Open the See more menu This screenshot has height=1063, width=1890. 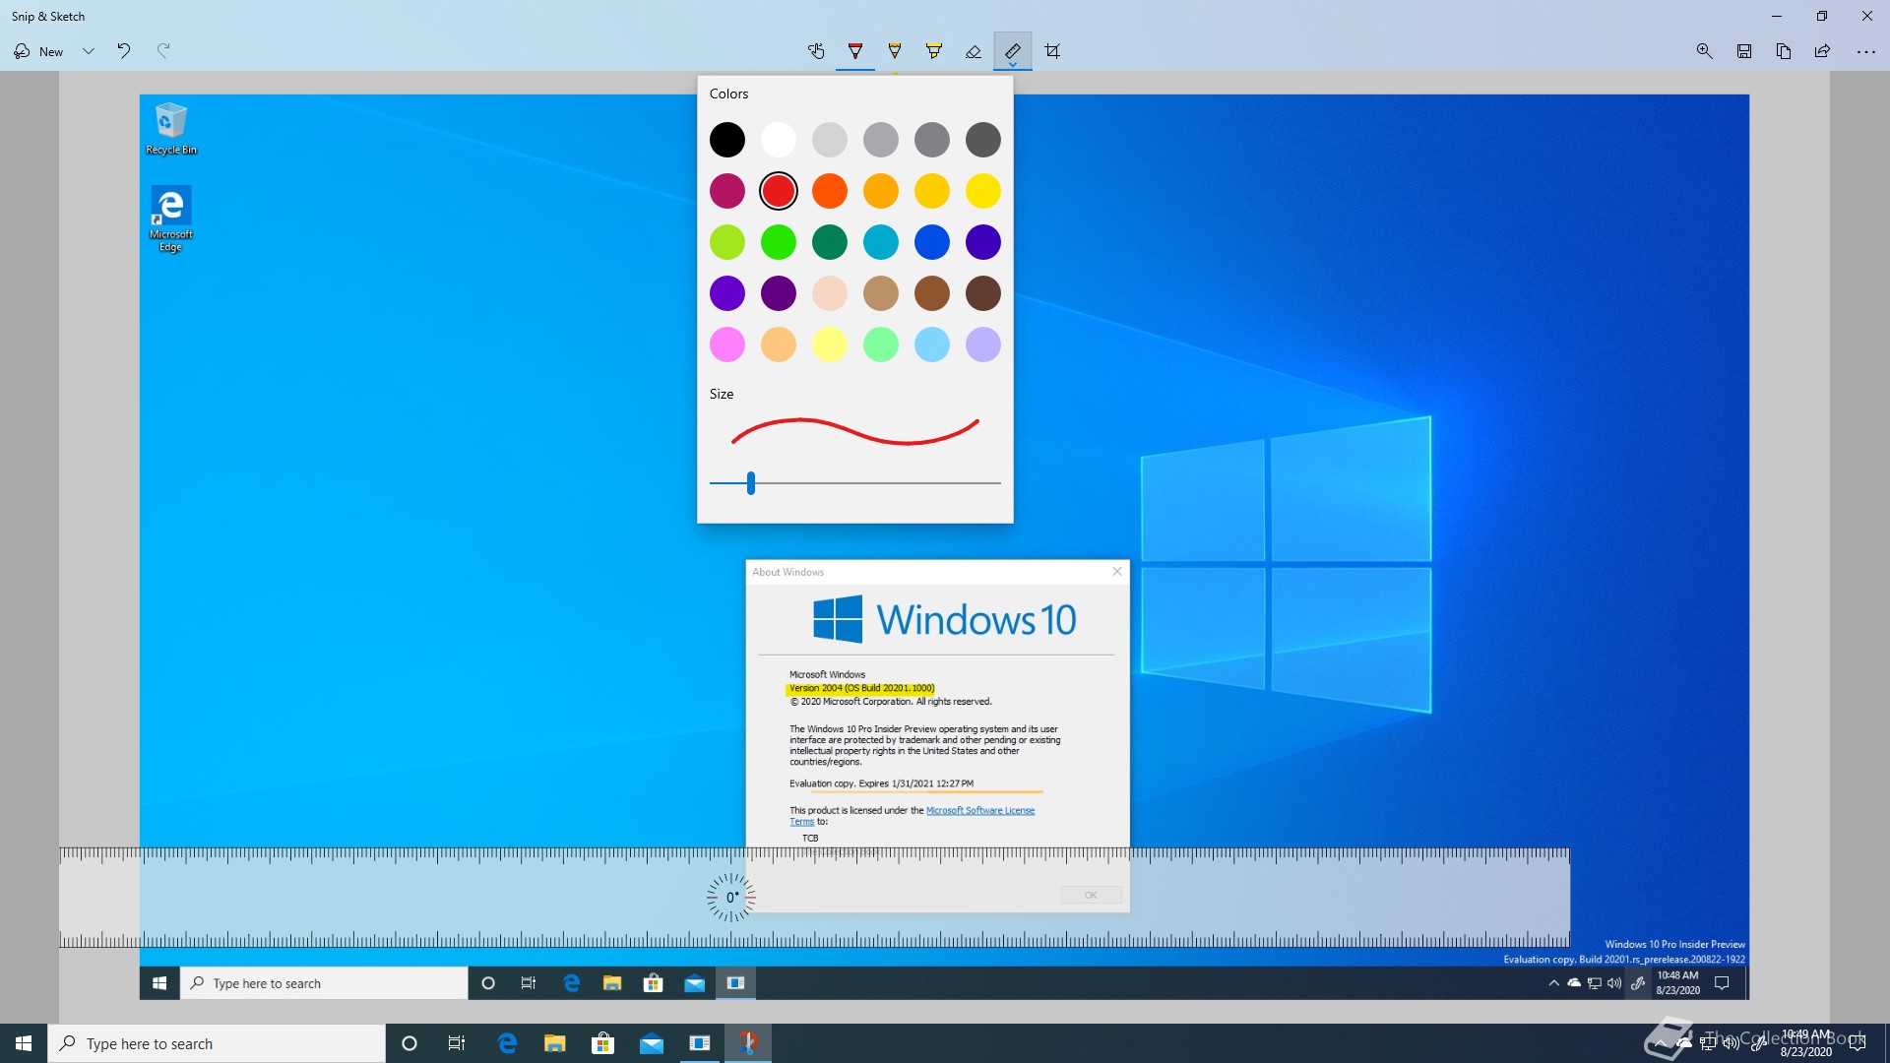[1866, 51]
